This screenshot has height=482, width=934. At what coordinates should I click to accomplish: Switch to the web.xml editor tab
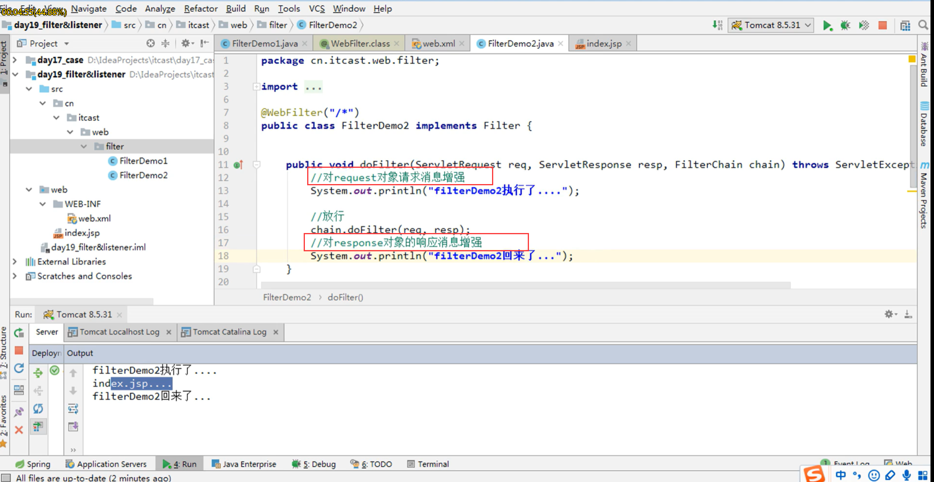[x=438, y=44]
